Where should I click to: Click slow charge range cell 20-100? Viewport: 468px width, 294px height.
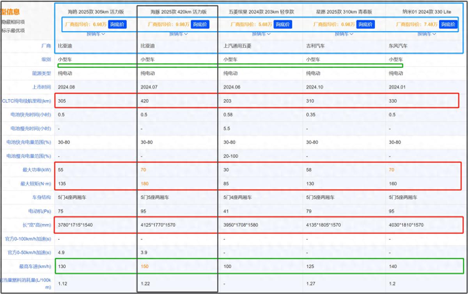(230, 156)
